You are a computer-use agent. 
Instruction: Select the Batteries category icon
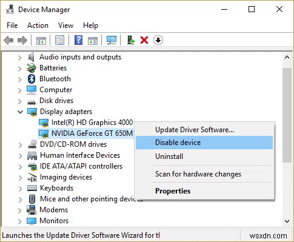tap(32, 68)
